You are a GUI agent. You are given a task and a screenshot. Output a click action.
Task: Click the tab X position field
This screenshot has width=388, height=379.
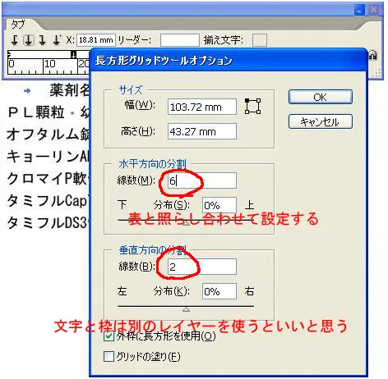(96, 40)
